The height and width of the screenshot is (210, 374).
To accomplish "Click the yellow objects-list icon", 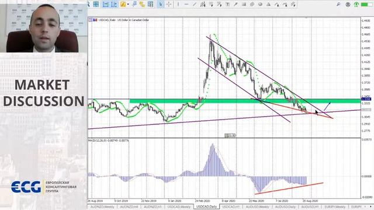I will coord(142,4).
